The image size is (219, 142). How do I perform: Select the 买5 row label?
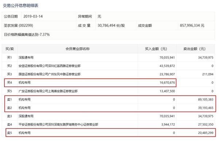9,91
